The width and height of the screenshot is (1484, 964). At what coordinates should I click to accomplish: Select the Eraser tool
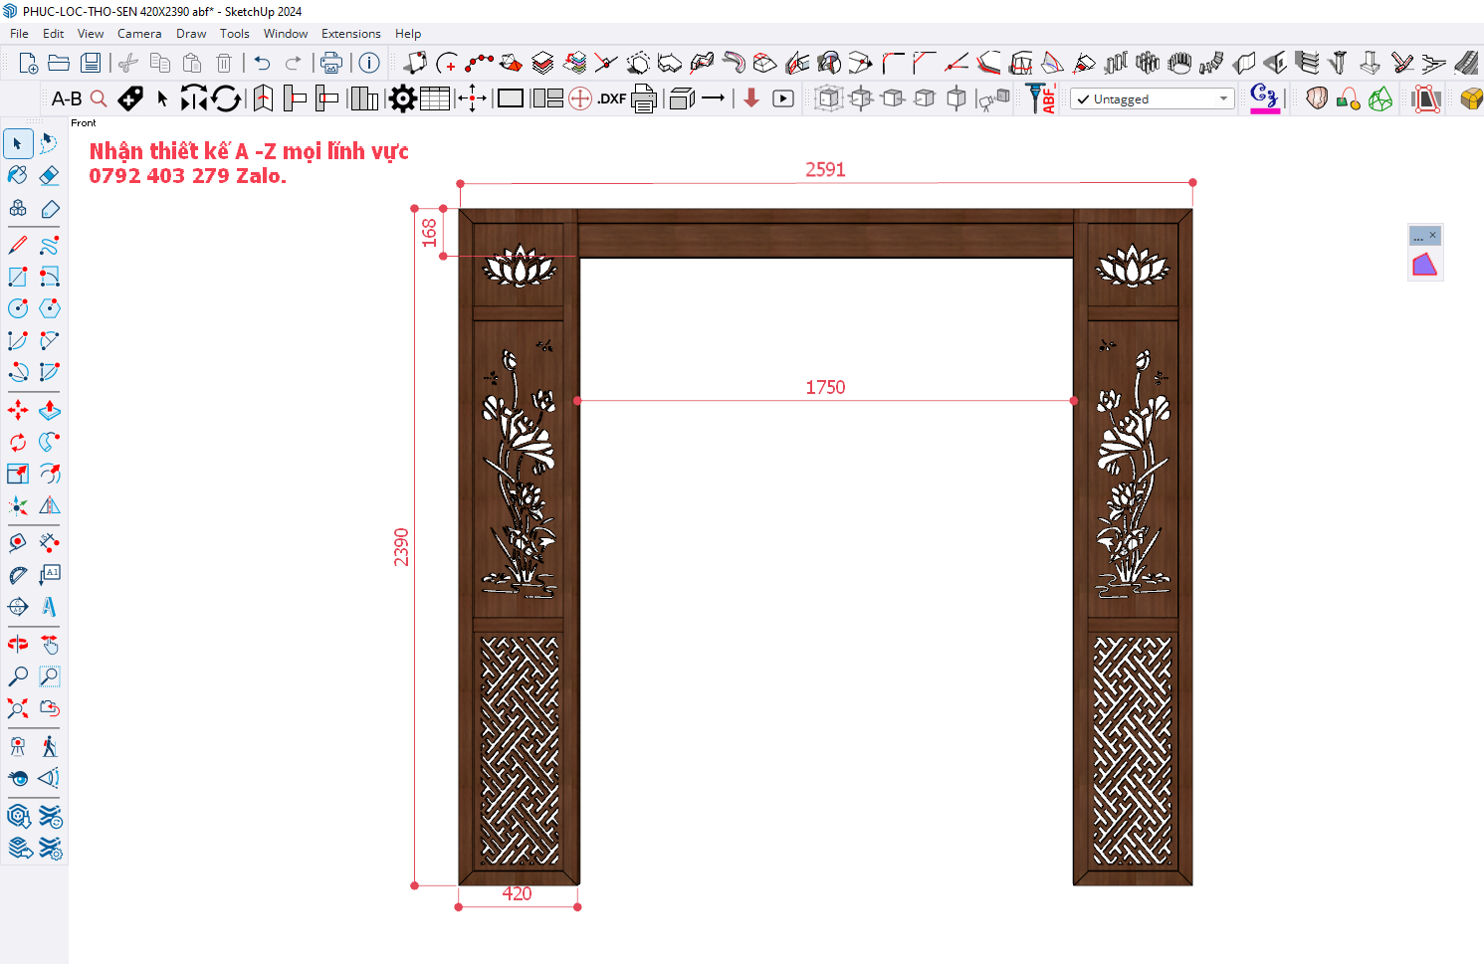pyautogui.click(x=49, y=176)
